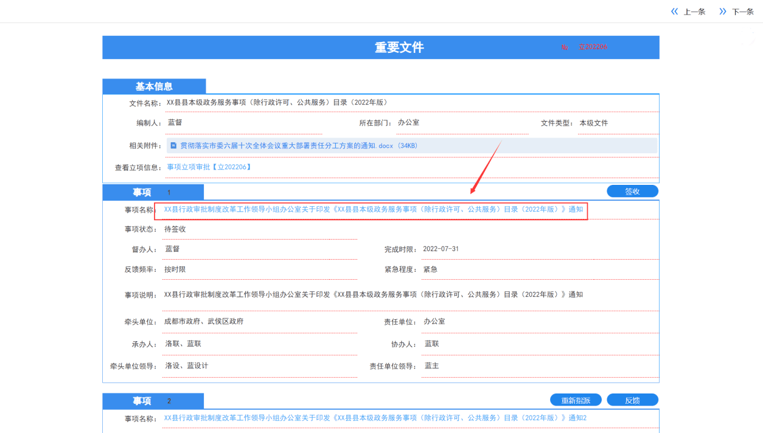The height and width of the screenshot is (433, 763).
Task: Click 编制人 value 蓝督
Action: point(175,123)
